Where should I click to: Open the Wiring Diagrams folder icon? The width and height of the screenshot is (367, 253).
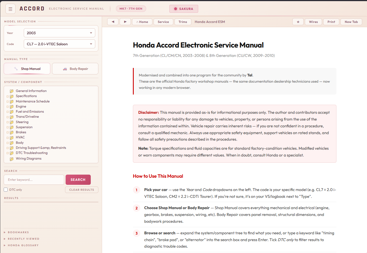pyautogui.click(x=12, y=159)
